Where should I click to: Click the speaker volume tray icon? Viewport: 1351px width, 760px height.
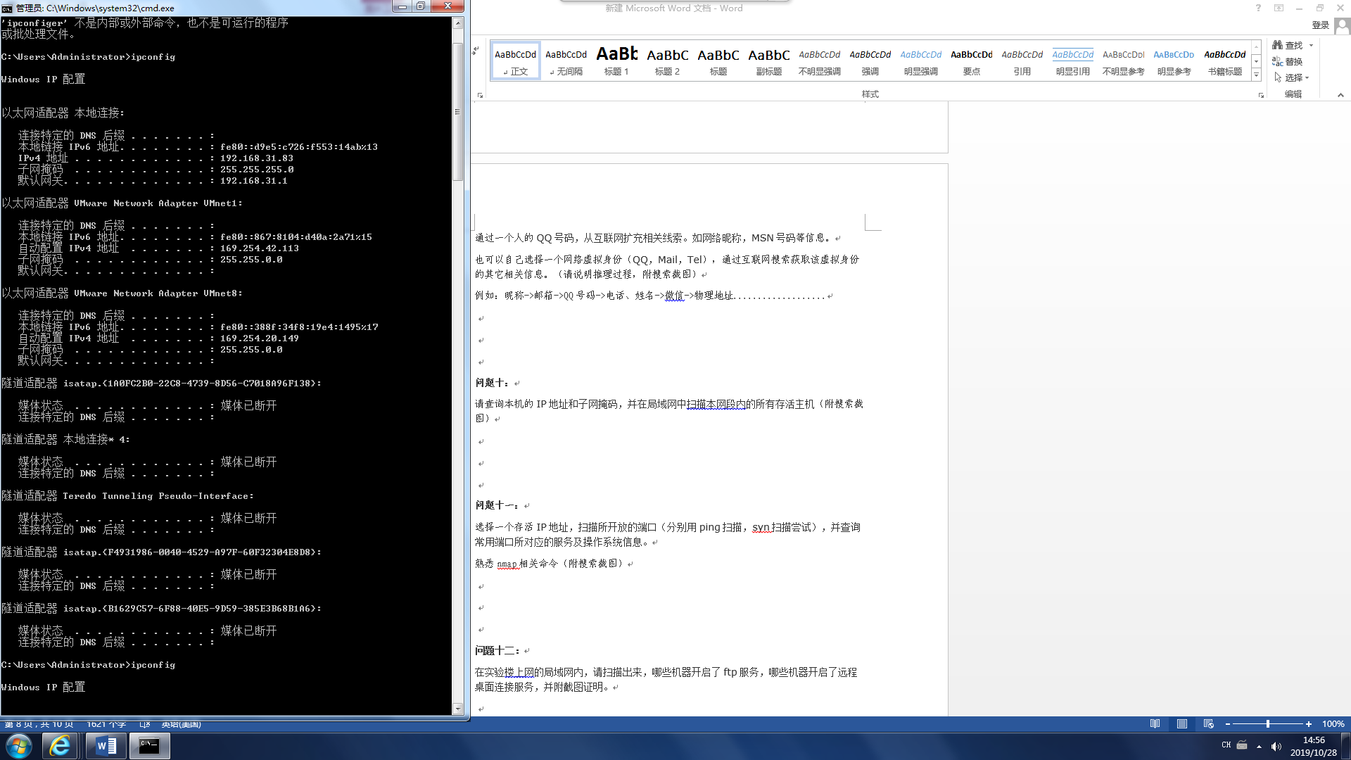click(1276, 747)
